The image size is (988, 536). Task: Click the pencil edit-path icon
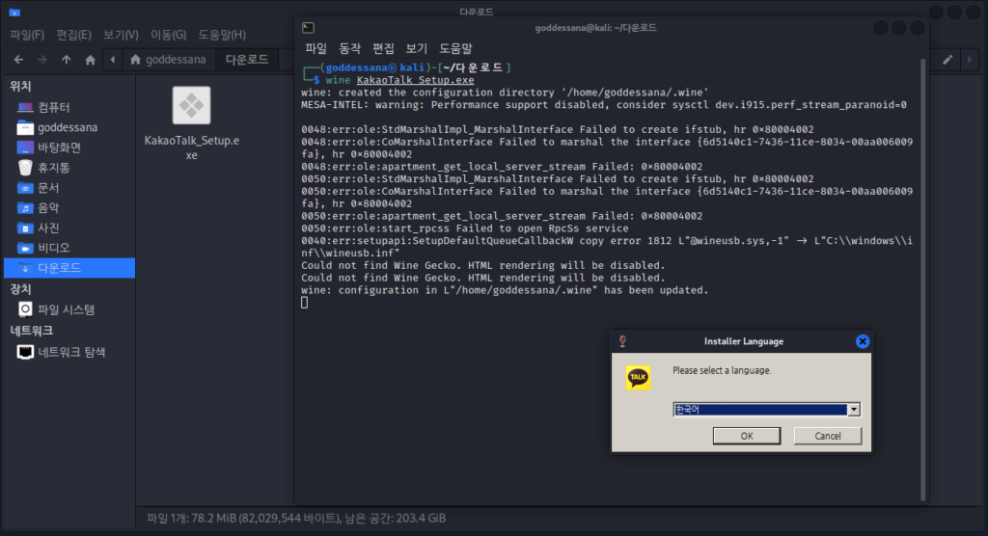point(947,60)
